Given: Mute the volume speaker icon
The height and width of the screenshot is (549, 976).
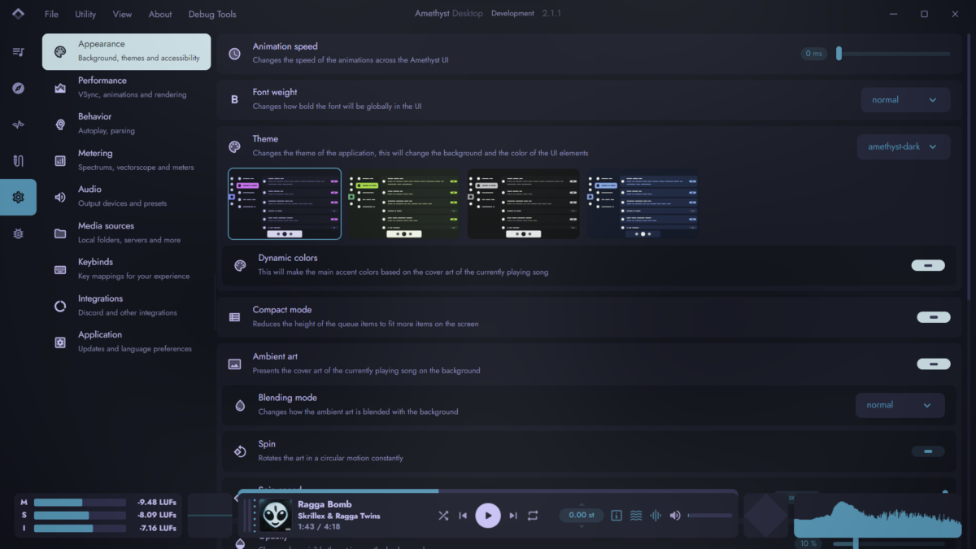Looking at the screenshot, I should click(x=675, y=516).
